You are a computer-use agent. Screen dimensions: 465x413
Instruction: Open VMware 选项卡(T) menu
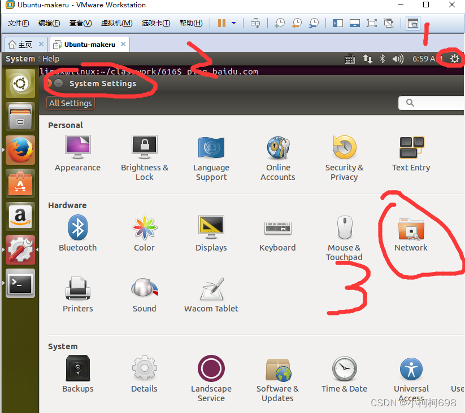pyautogui.click(x=156, y=23)
